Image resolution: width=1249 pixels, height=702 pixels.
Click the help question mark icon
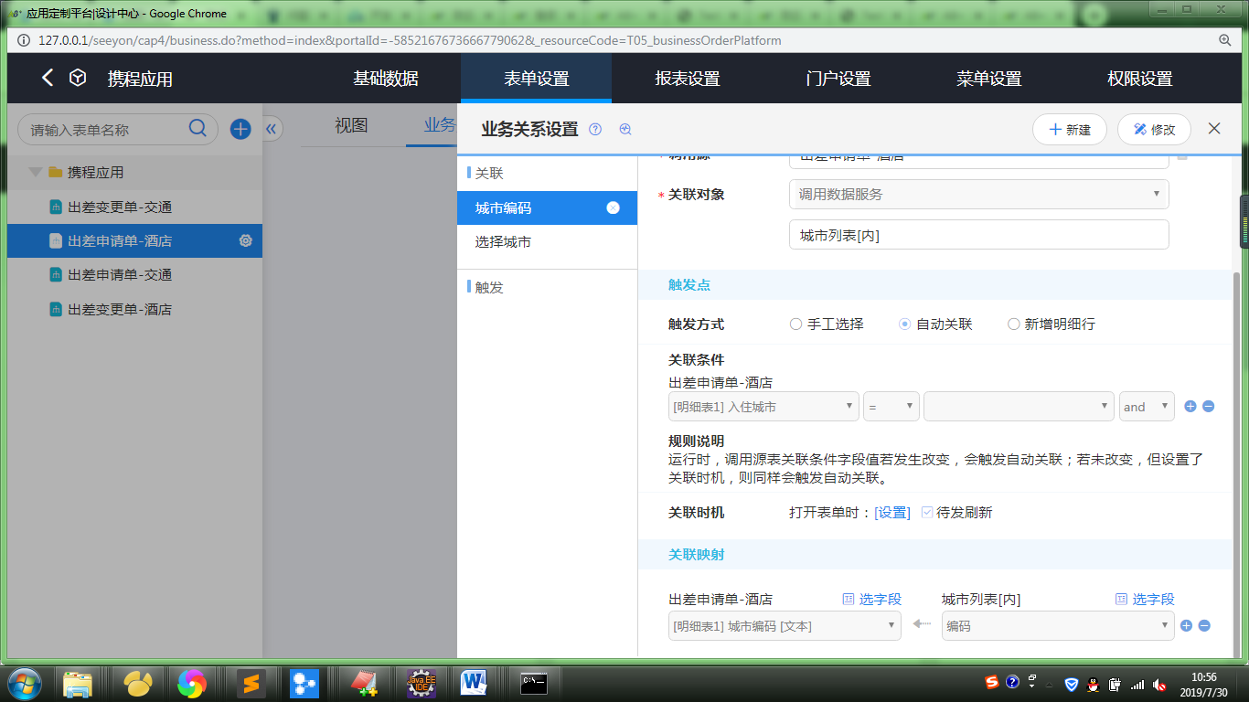(x=595, y=130)
